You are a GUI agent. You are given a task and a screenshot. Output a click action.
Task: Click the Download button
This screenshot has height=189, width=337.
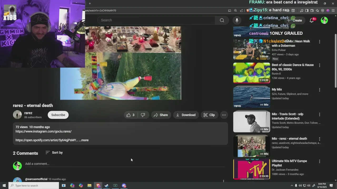click(x=186, y=115)
